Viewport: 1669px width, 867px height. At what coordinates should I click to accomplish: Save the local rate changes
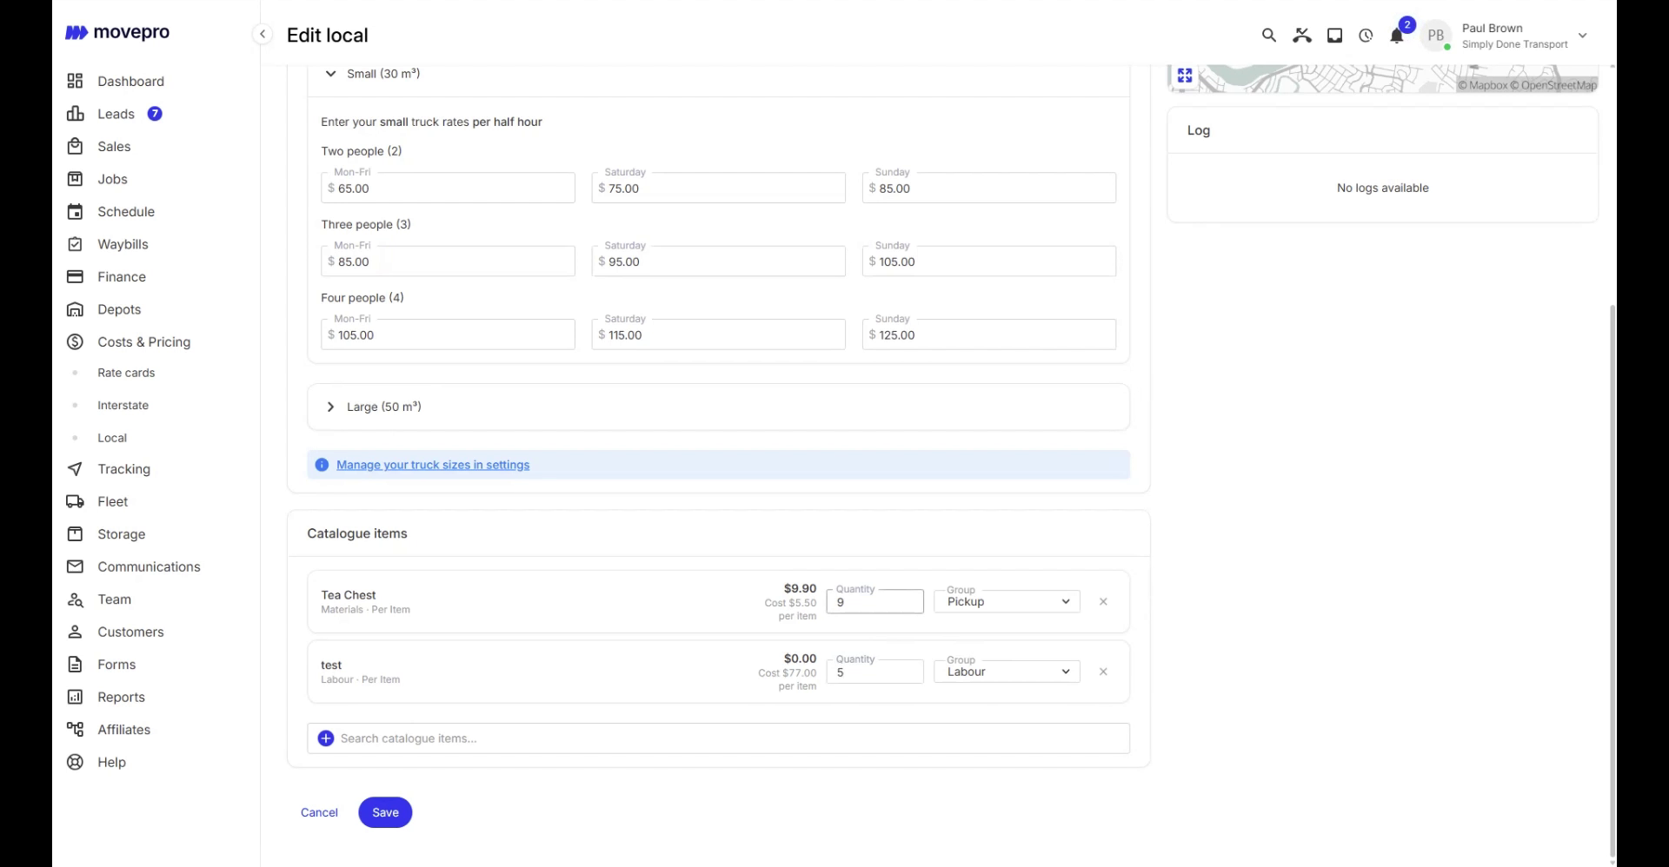point(385,812)
